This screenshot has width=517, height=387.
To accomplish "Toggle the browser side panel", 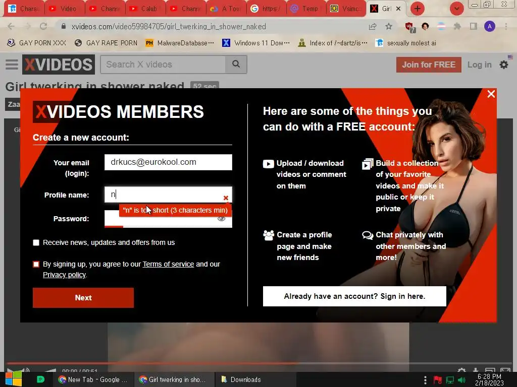I will pyautogui.click(x=474, y=26).
